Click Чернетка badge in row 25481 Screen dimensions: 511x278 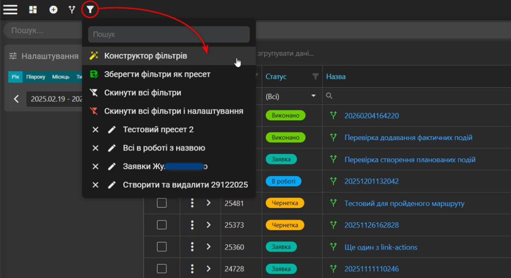[285, 203]
